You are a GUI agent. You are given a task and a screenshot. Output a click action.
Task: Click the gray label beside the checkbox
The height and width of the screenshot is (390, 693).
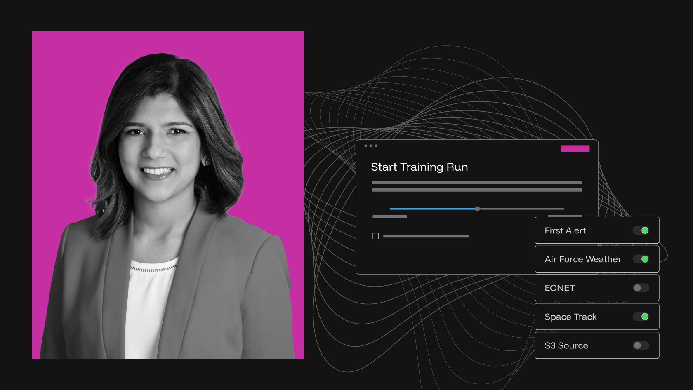tap(426, 236)
